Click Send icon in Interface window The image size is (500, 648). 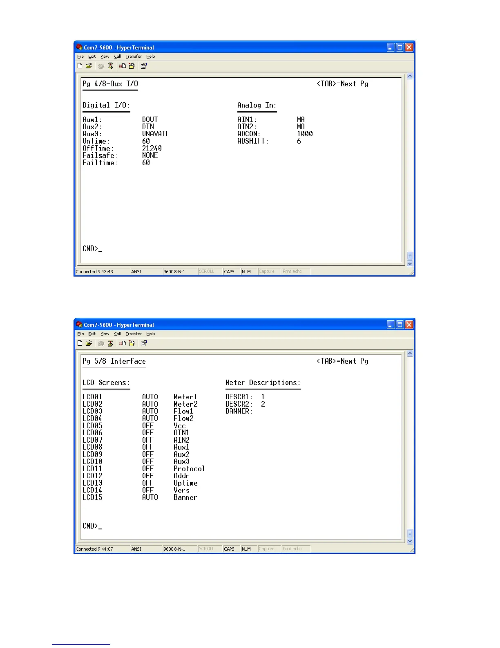(x=123, y=343)
